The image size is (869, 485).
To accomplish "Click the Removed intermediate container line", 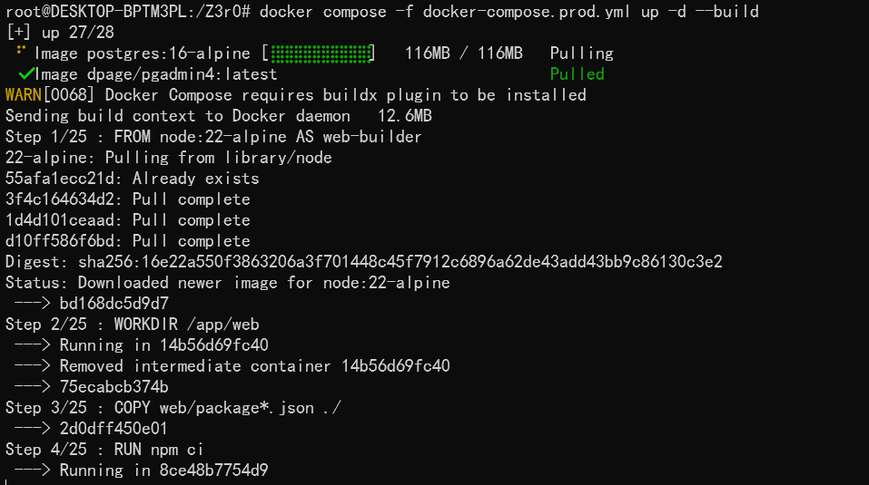I will 232,366.
